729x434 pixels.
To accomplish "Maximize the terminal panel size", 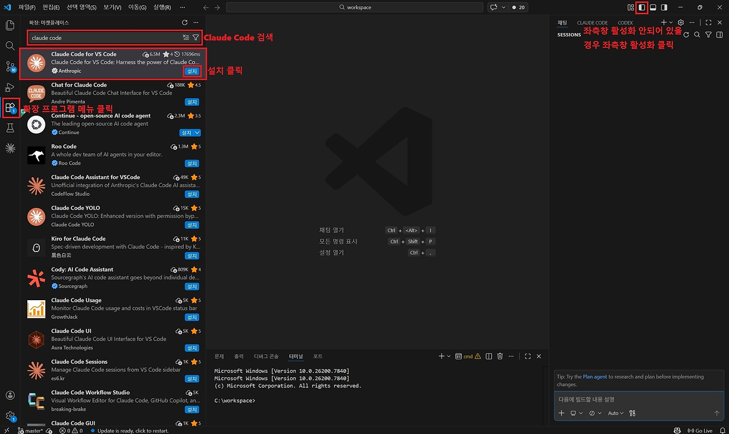I will (527, 357).
